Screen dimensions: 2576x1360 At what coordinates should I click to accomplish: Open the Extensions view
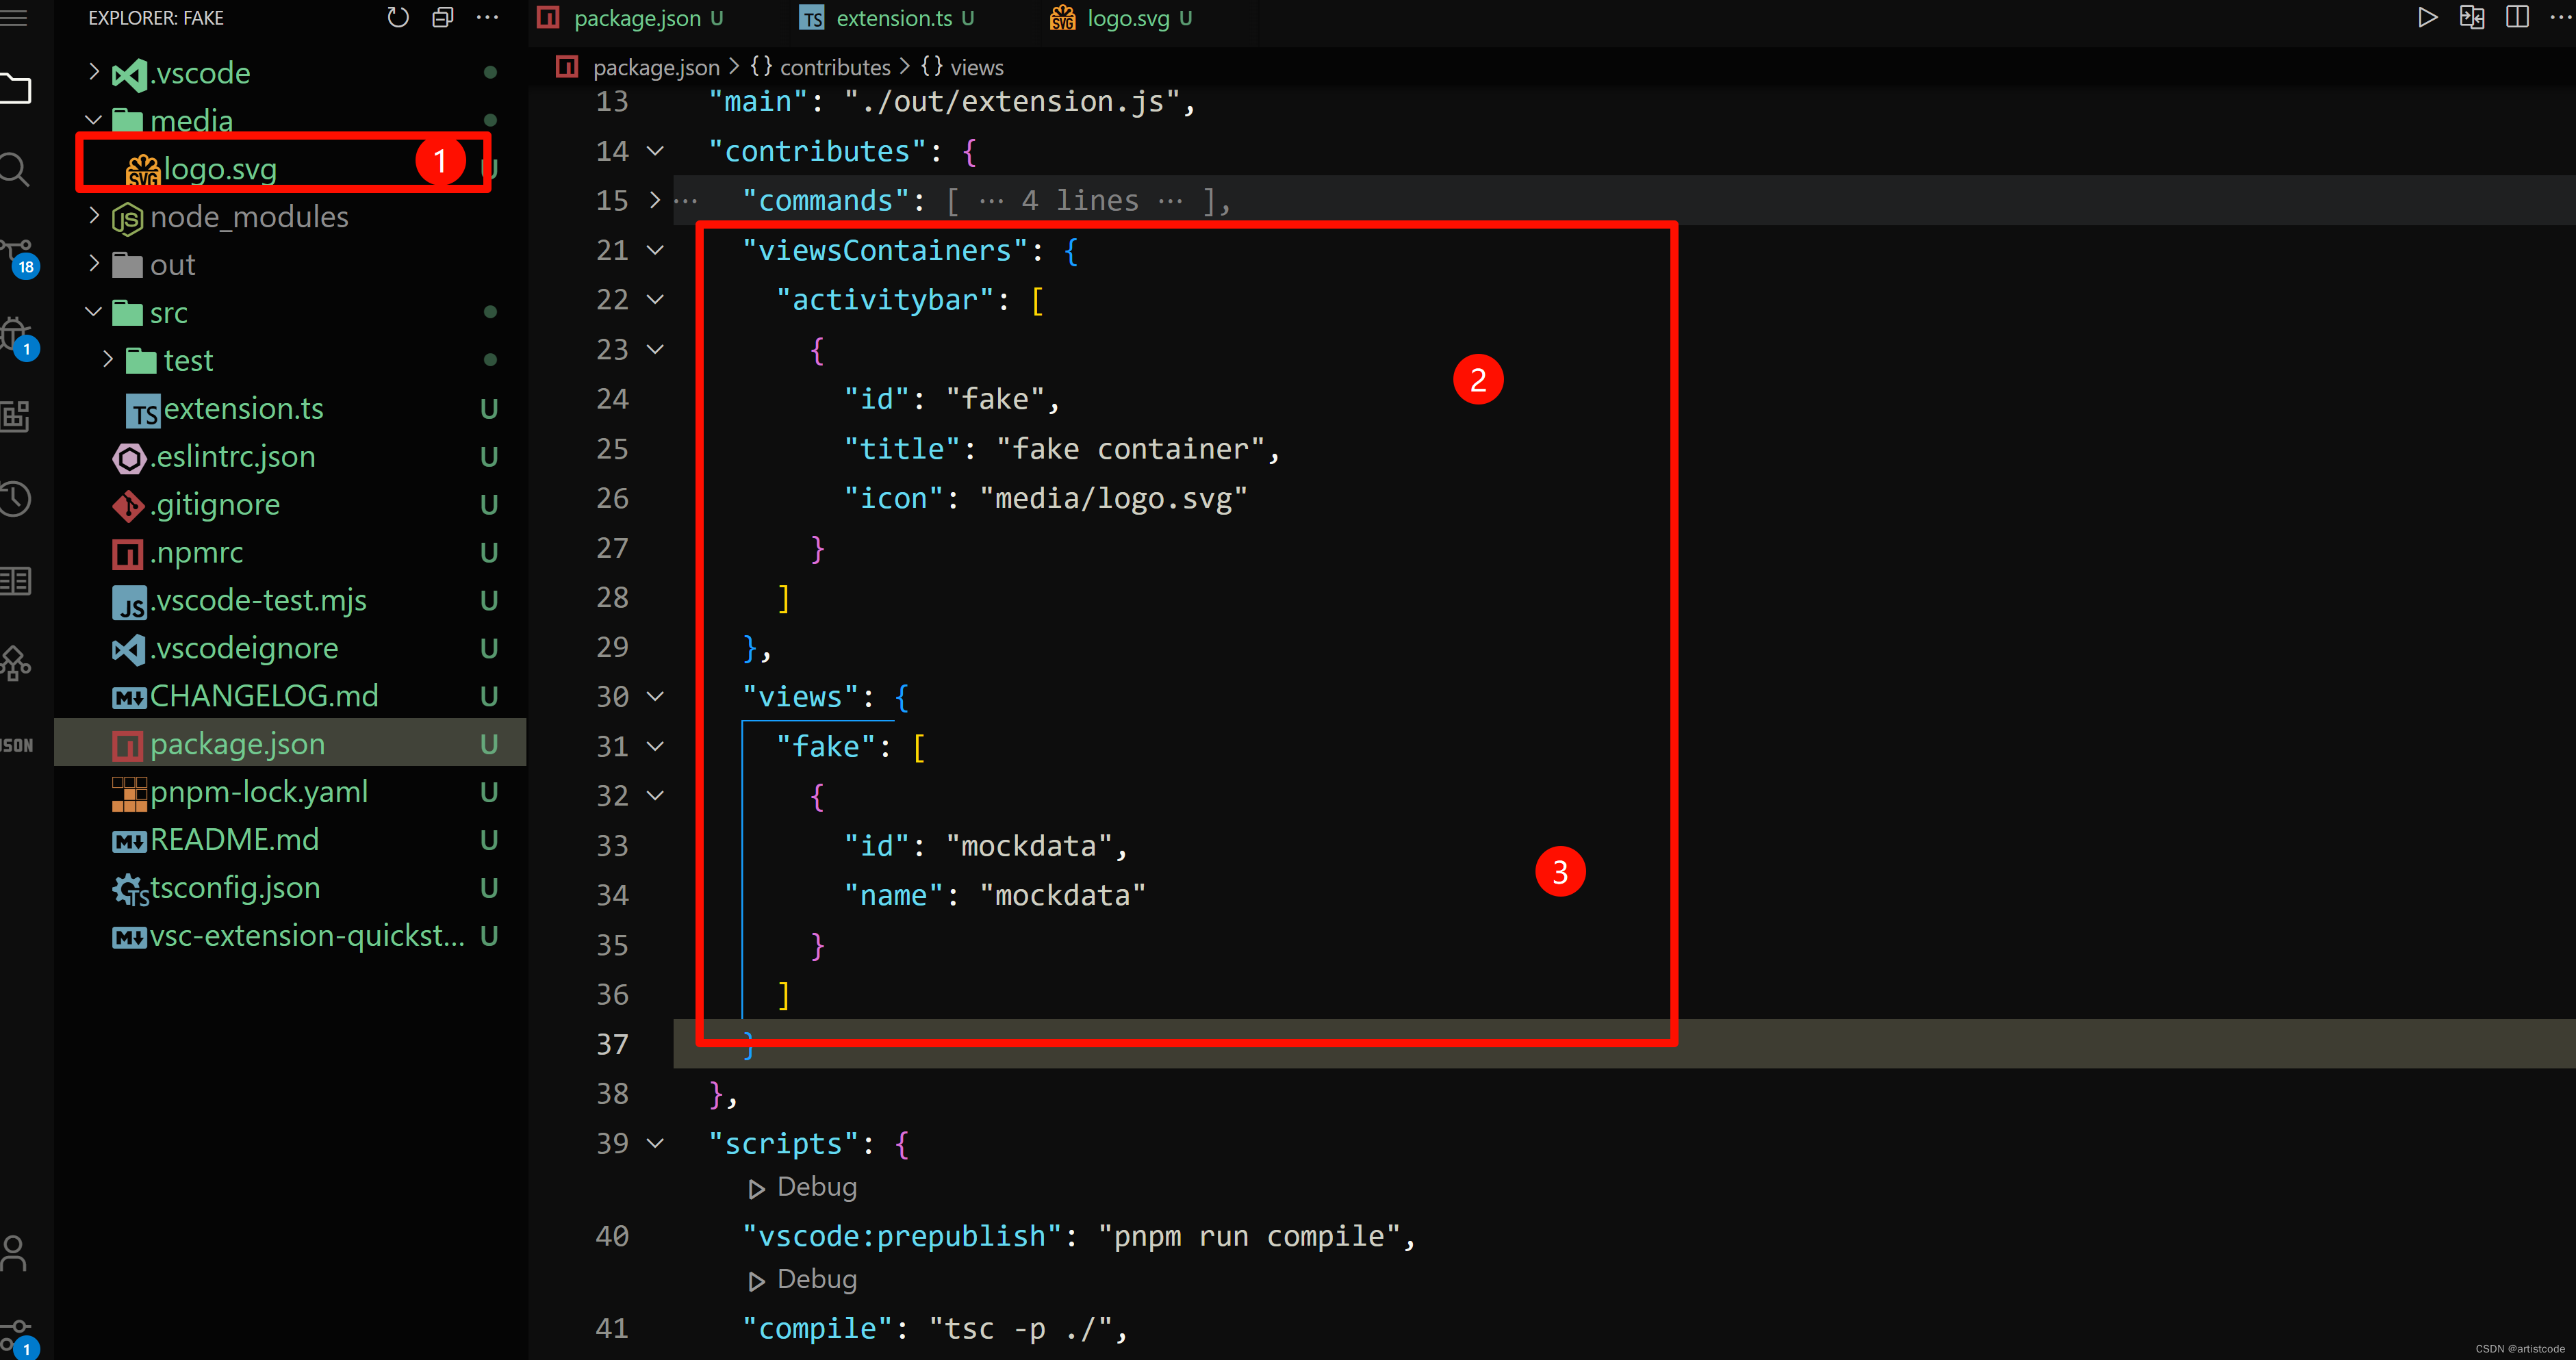pyautogui.click(x=15, y=416)
